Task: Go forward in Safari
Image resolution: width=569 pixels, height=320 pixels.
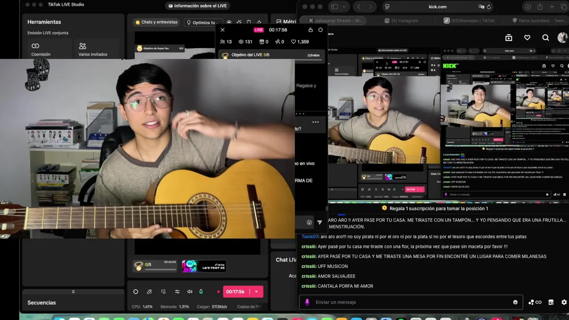Action: [x=370, y=7]
